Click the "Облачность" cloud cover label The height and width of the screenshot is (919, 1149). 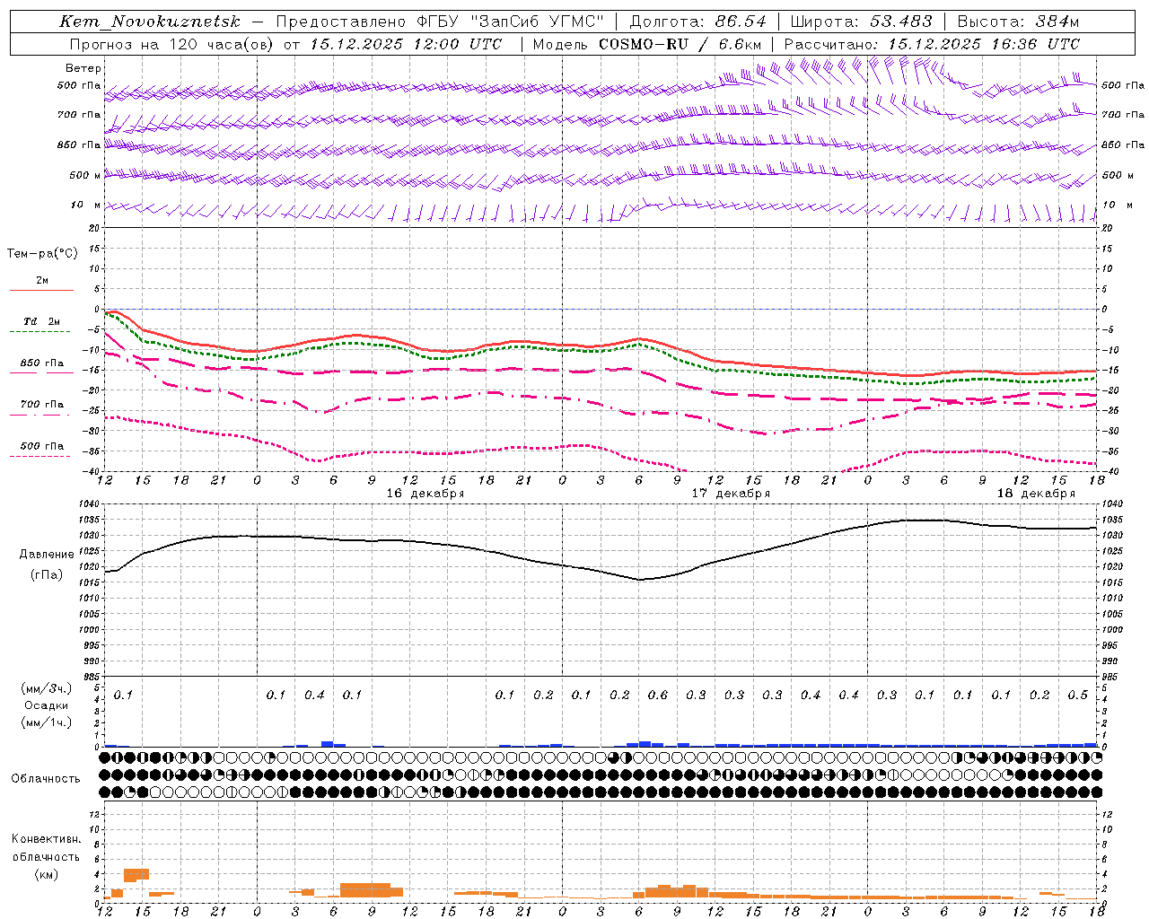pos(46,779)
